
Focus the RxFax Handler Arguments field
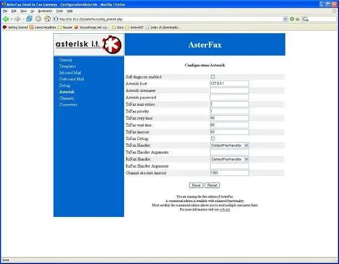pyautogui.click(x=229, y=166)
